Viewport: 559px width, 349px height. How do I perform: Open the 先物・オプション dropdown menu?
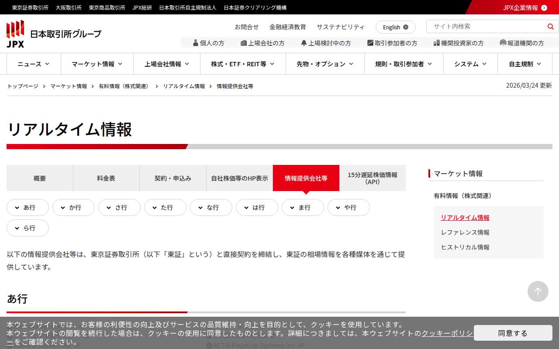click(x=325, y=64)
